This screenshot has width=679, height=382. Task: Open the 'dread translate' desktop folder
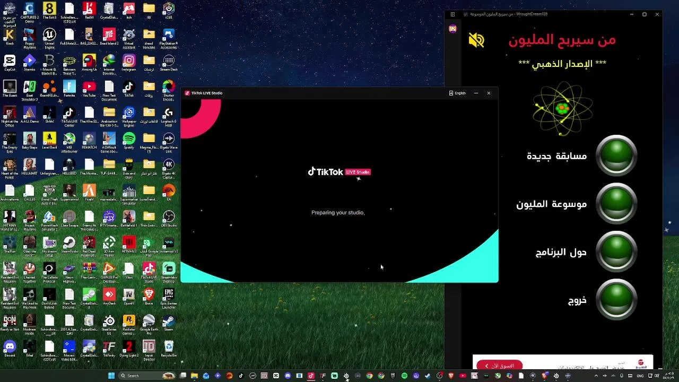[x=149, y=38]
